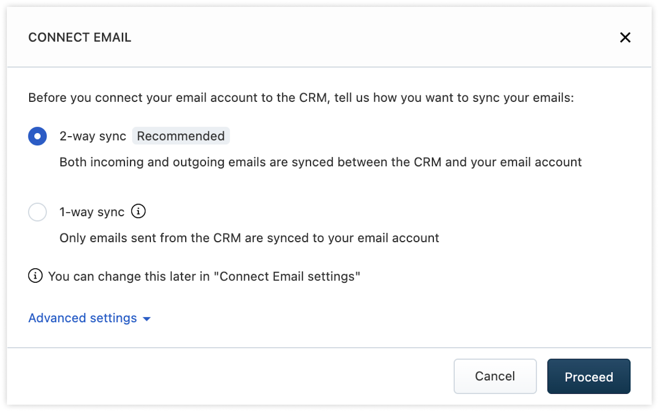Click "You can change this later" note
659x412 pixels.
pos(204,276)
